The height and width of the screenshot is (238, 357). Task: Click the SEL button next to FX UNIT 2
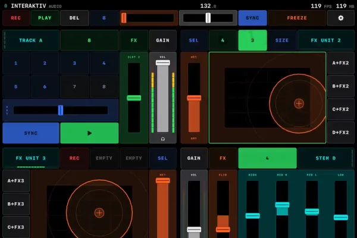[194, 40]
